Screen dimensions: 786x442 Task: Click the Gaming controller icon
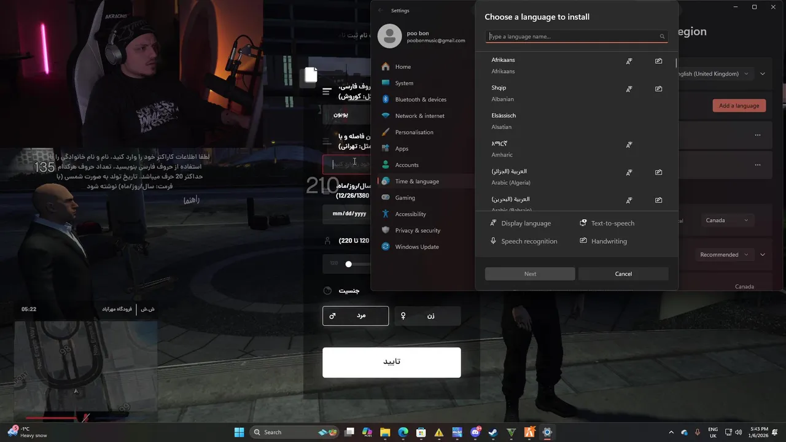(386, 198)
